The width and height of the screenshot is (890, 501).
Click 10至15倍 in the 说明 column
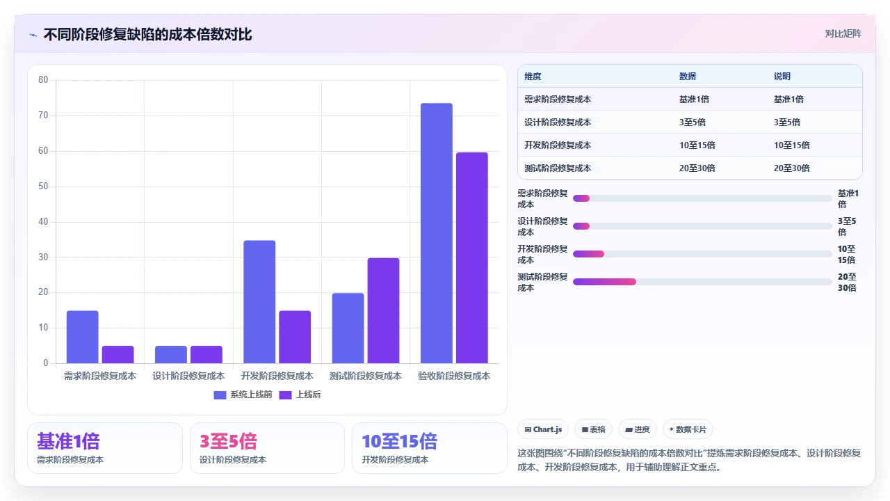click(792, 145)
